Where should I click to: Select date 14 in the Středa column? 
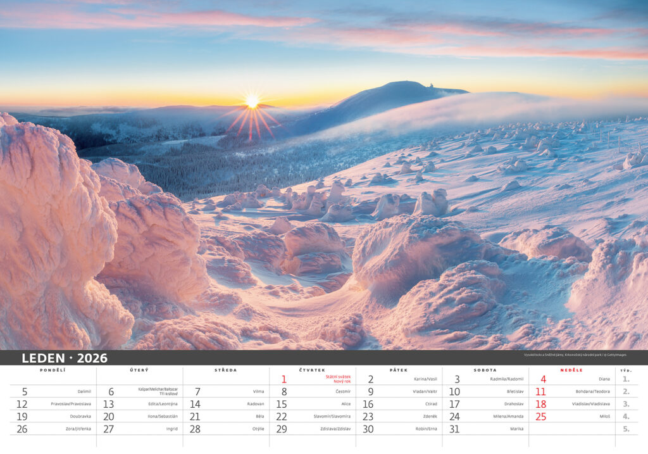[x=195, y=404]
